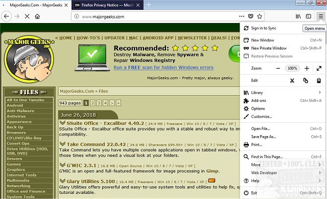Show sidebars toolbar icon
The width and height of the screenshot is (327, 199).
(309, 16)
